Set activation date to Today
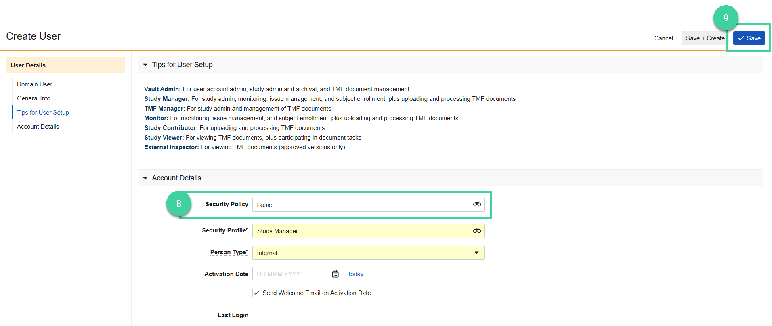The image size is (772, 326). [355, 274]
